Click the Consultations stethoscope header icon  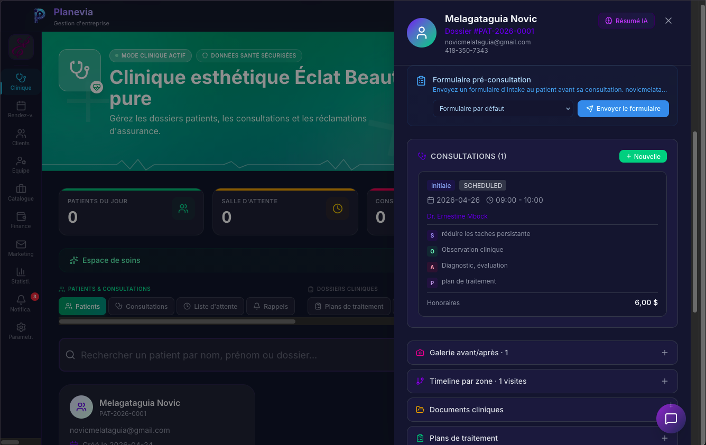pyautogui.click(x=422, y=156)
